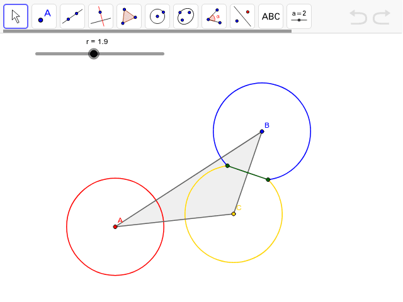Image resolution: width=403 pixels, height=302 pixels.
Task: Click the Redo arrow
Action: click(x=382, y=17)
